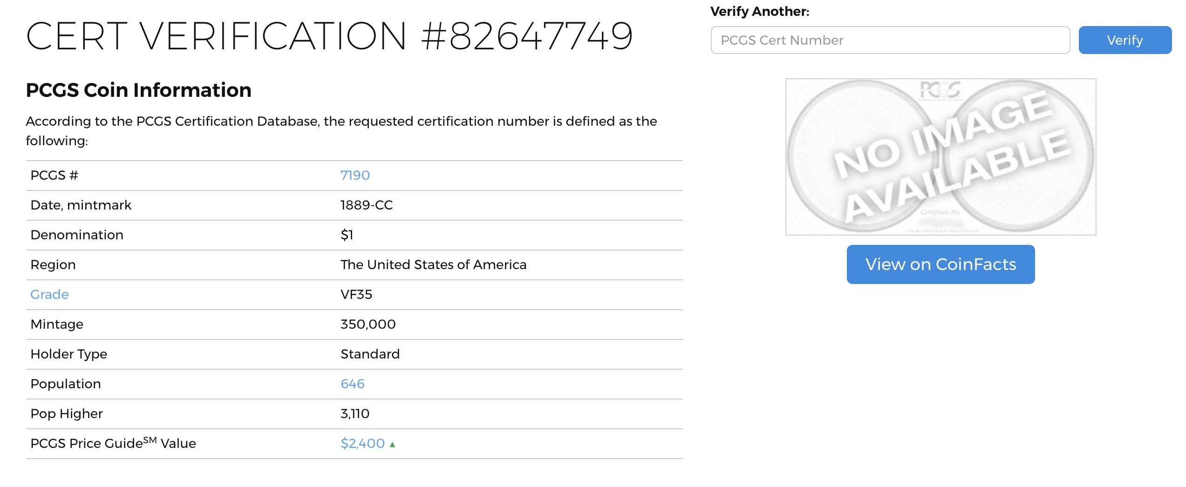Screen dimensions: 1186x487
Task: Open PCGS number 7190 link
Action: [355, 176]
